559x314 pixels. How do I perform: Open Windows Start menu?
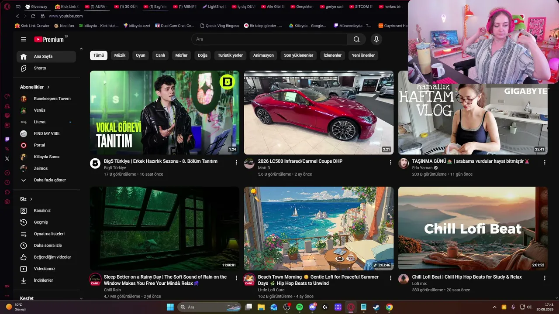click(170, 307)
